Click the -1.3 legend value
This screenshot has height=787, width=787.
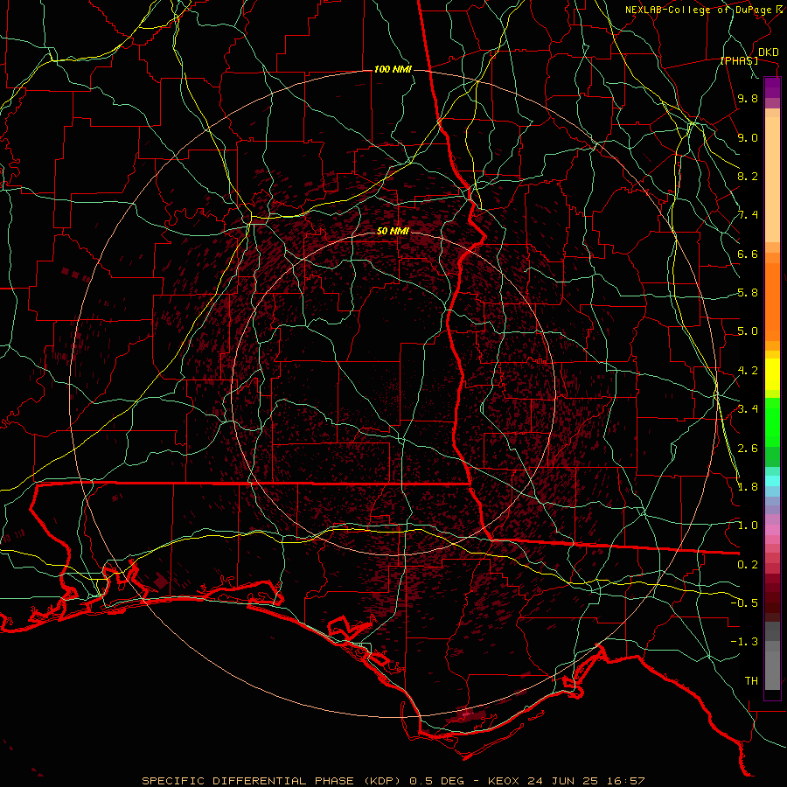pyautogui.click(x=744, y=643)
